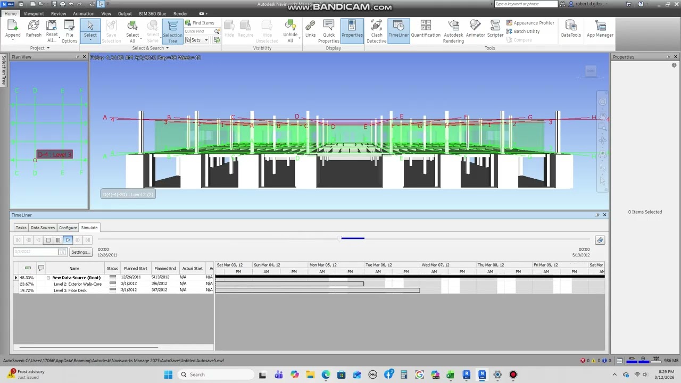Switch to the Viewpoint ribbon tab

click(x=34, y=13)
